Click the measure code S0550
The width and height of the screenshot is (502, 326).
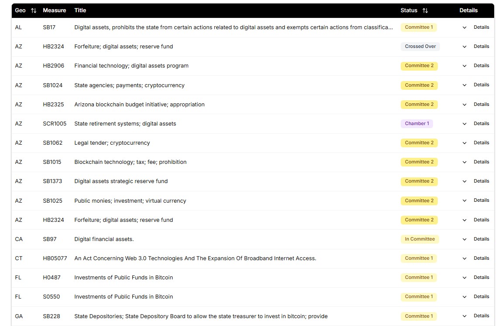[51, 297]
